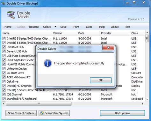The image size is (151, 121).
Task: Click shield icon on Scan Other System
Action: (x=42, y=113)
